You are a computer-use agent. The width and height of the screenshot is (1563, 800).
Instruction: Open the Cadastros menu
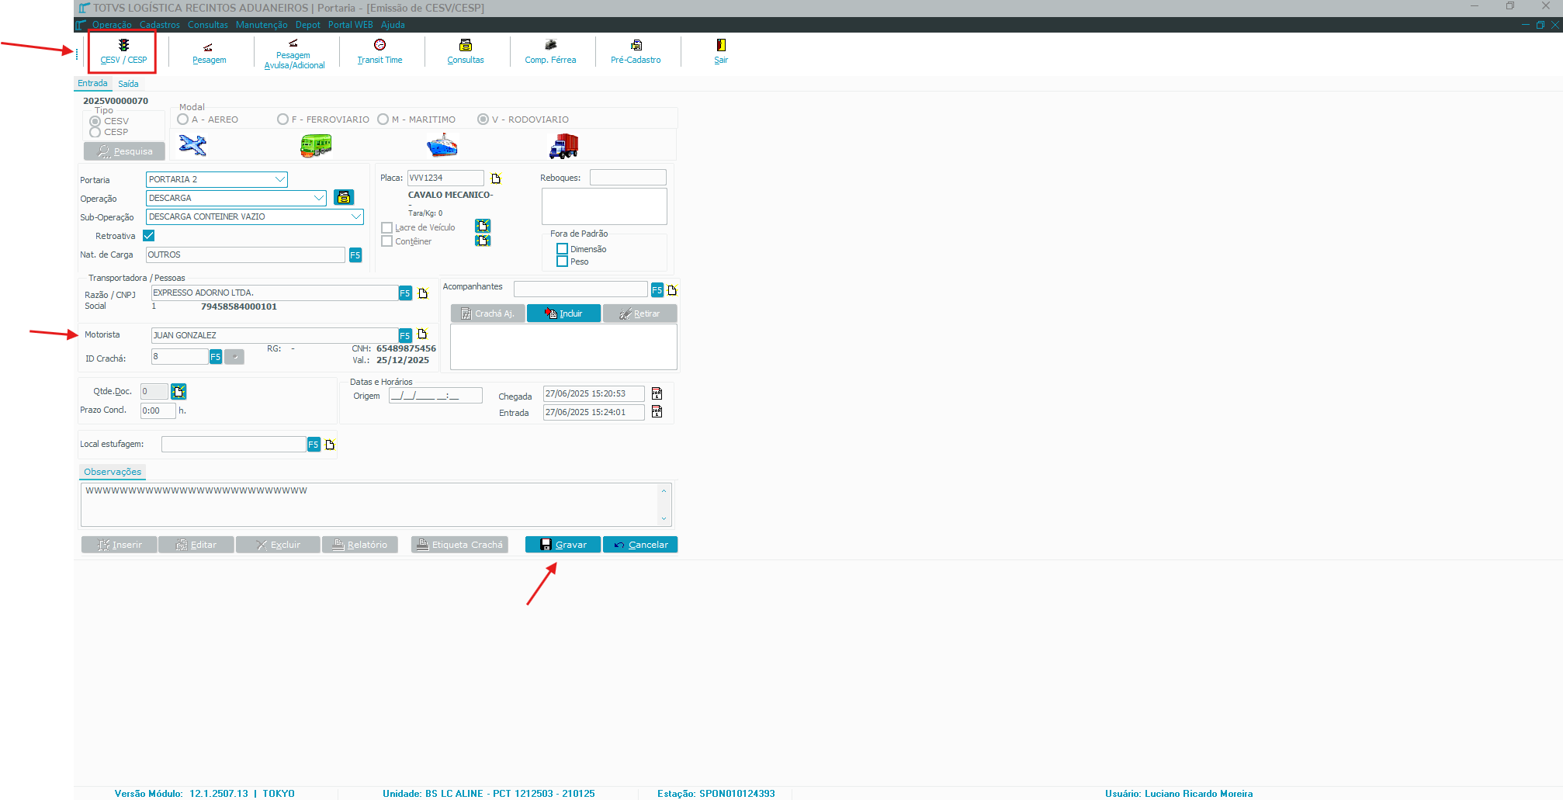160,25
